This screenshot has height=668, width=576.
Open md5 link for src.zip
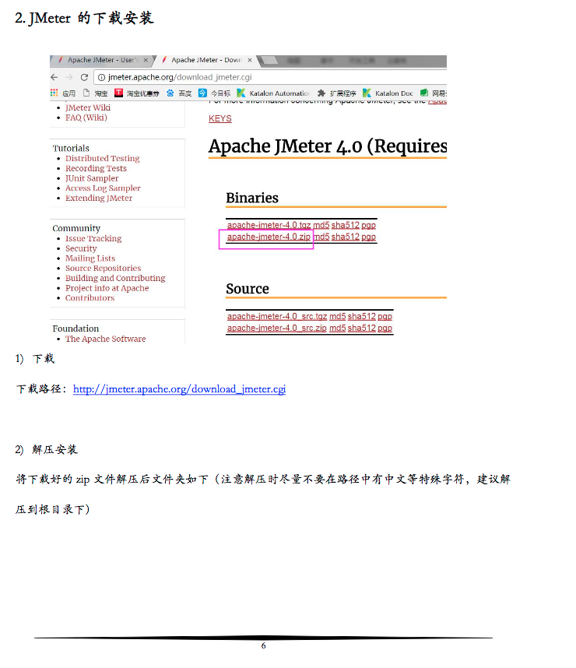[337, 328]
